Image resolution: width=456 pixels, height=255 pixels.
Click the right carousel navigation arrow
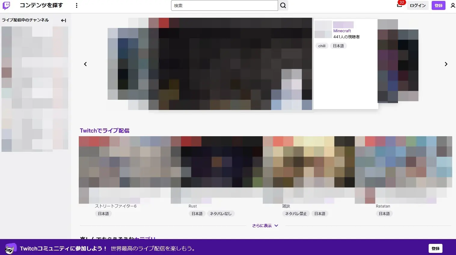pyautogui.click(x=446, y=64)
